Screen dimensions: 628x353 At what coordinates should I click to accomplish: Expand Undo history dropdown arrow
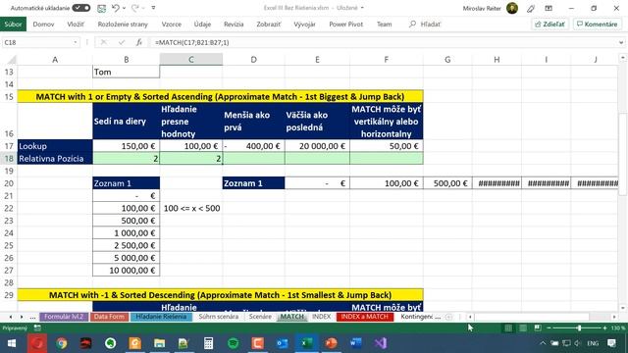pyautogui.click(x=124, y=8)
